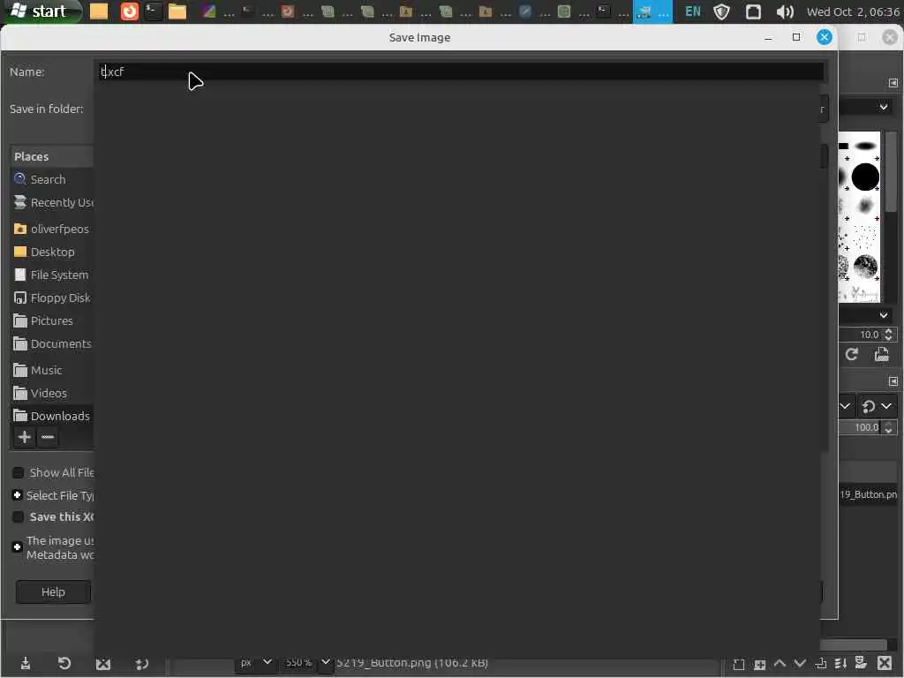The image size is (904, 678).
Task: Select the large hard round brush
Action: click(x=865, y=177)
